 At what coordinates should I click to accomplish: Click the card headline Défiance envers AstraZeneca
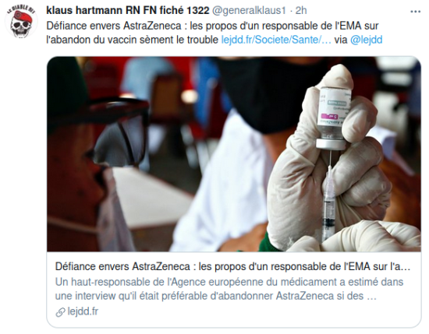(233, 266)
